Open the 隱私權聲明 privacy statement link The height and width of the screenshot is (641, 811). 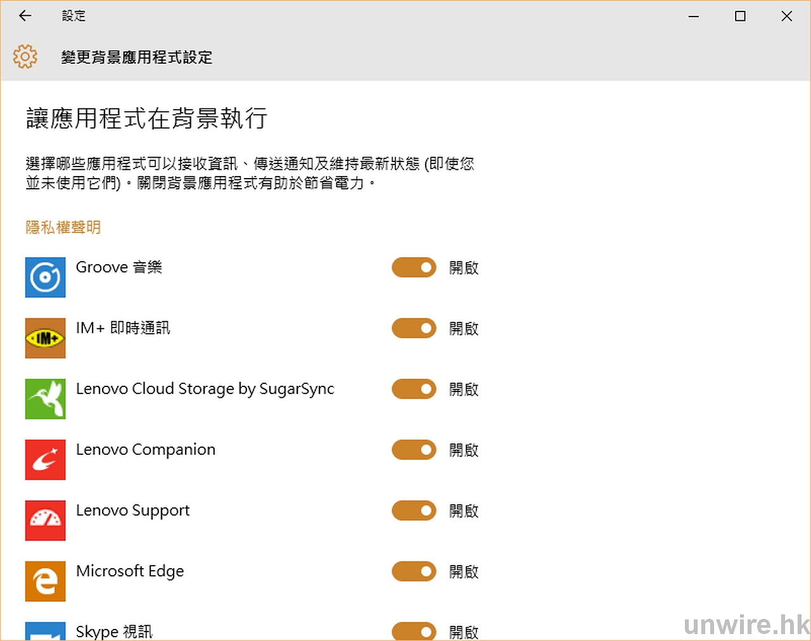63,227
